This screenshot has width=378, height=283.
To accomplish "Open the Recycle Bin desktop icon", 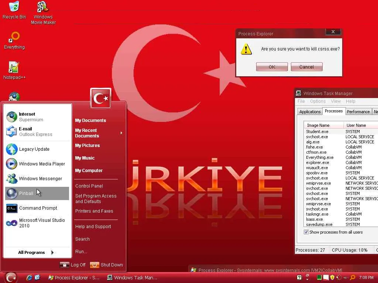I will (x=14, y=11).
